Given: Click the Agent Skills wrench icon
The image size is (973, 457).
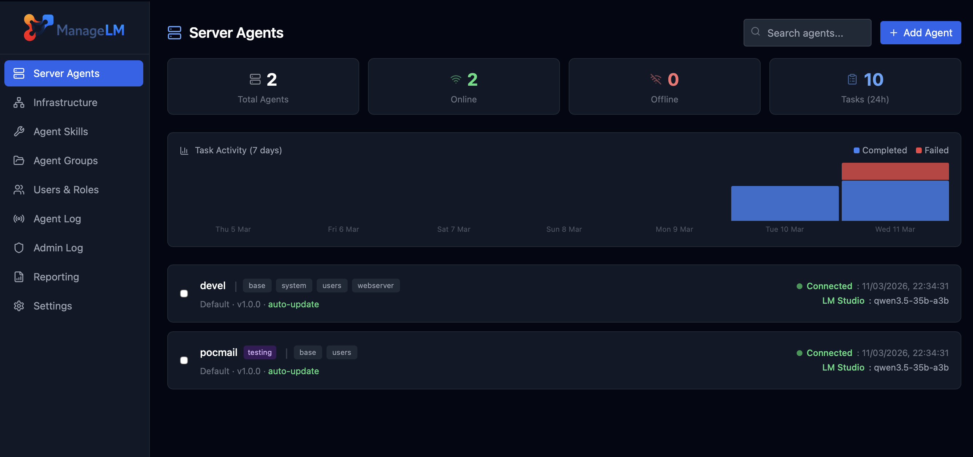Looking at the screenshot, I should click(x=19, y=132).
